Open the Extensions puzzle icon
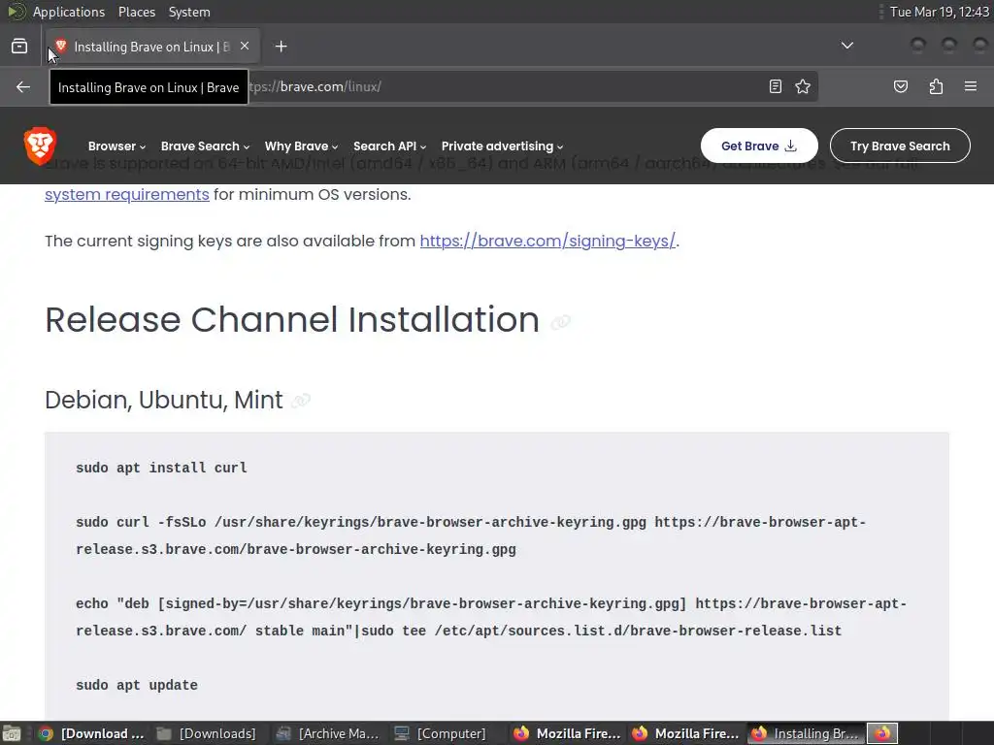The image size is (994, 745). (936, 86)
